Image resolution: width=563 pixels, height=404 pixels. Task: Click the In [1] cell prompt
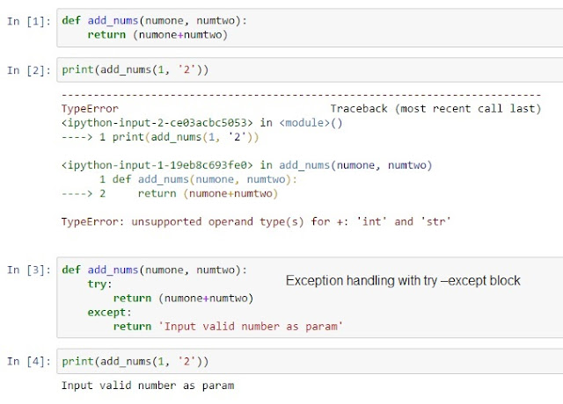pyautogui.click(x=29, y=21)
